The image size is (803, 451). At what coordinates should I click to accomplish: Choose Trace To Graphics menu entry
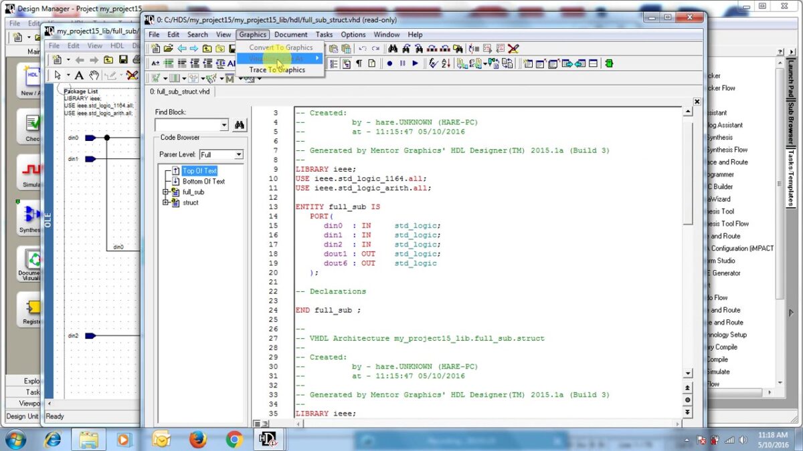point(280,69)
